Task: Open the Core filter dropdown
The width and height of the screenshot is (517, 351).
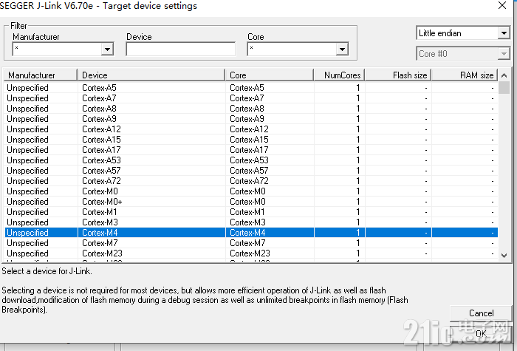Action: coord(342,50)
